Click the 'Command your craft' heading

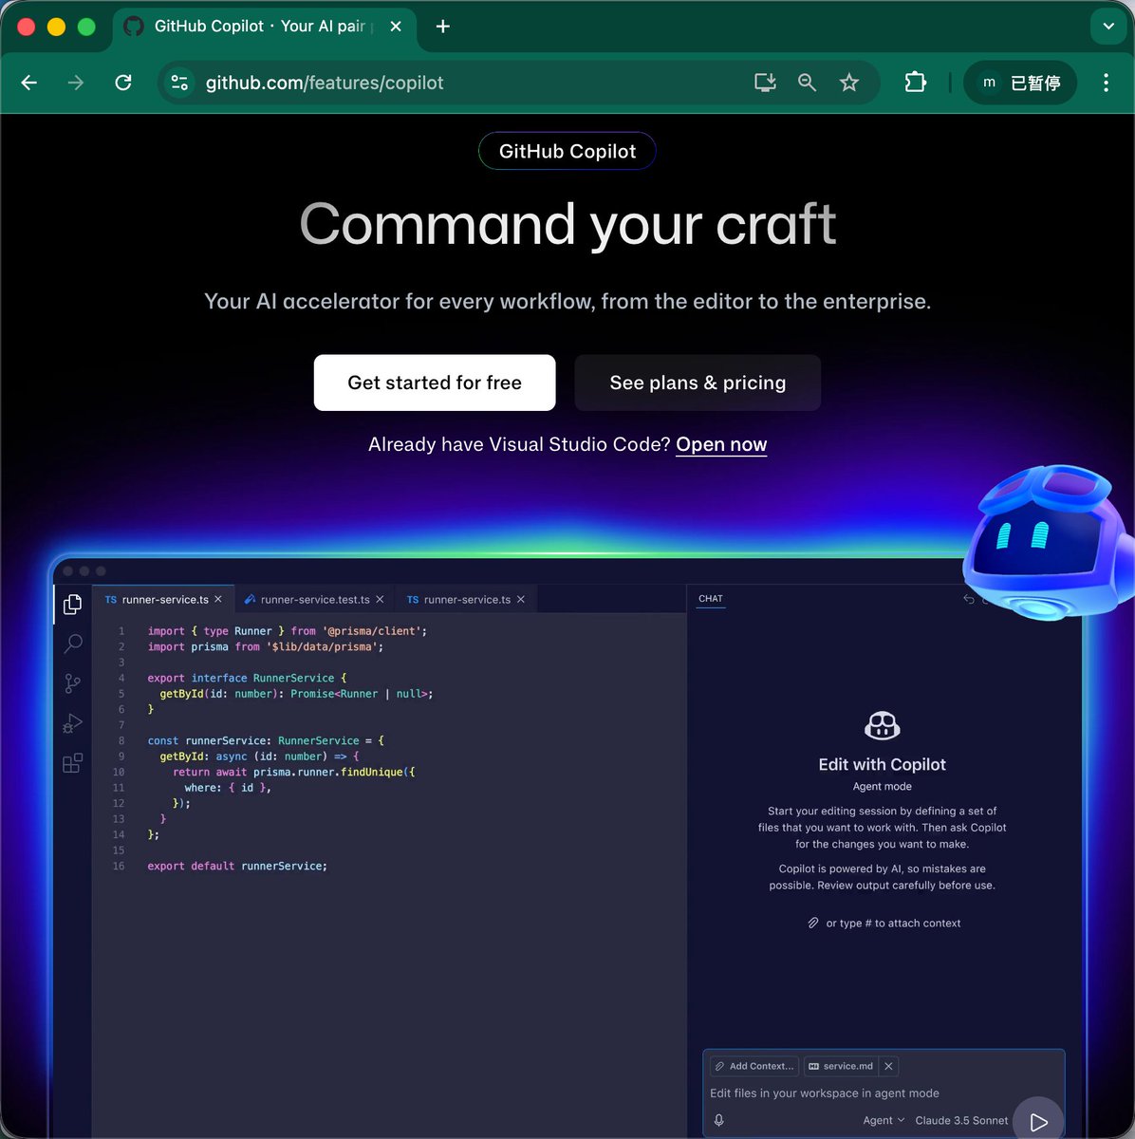point(567,225)
